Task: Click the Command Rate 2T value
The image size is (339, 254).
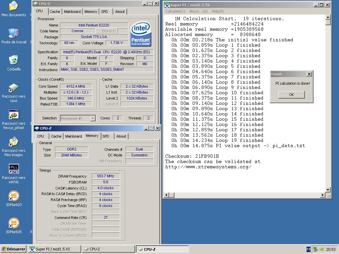Action: point(106,218)
